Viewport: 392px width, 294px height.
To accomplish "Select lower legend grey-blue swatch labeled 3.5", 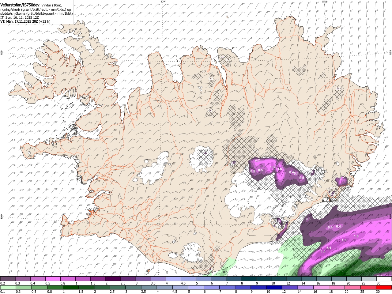I will coord(149,287).
